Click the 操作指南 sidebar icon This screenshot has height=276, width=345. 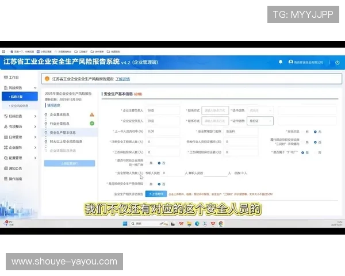[6, 179]
